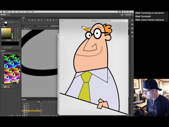Open the Swatches panel options menu

point(20,51)
